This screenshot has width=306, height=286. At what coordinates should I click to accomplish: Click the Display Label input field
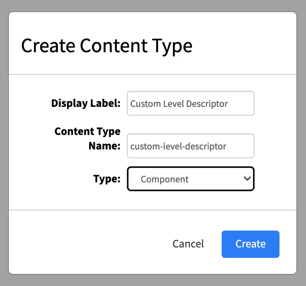(x=191, y=103)
